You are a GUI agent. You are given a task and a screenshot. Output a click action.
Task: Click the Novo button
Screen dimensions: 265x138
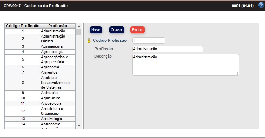pyautogui.click(x=96, y=30)
